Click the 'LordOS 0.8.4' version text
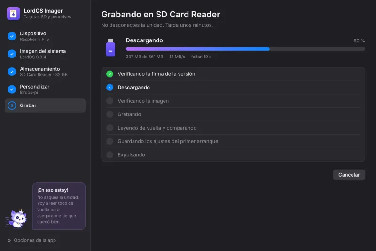376x251 pixels. (33, 57)
